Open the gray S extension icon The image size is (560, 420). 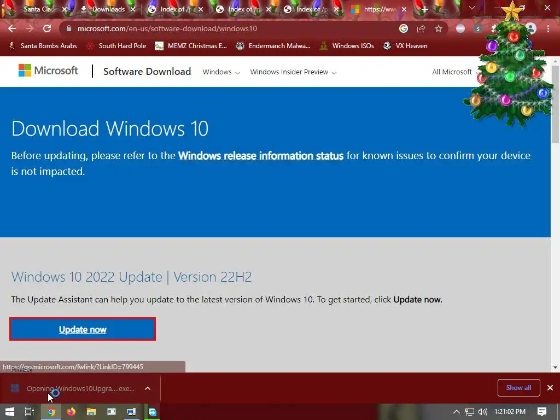(478, 28)
